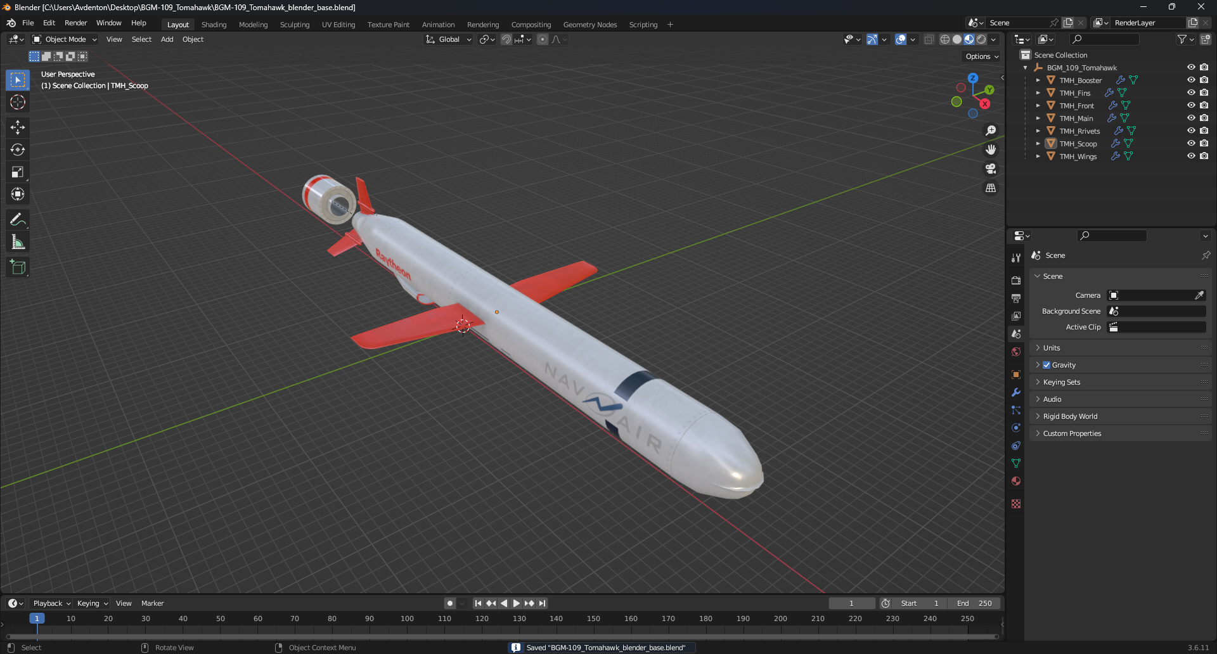Viewport: 1217px width, 654px height.
Task: Disable TMH_Main in renders
Action: point(1204,118)
